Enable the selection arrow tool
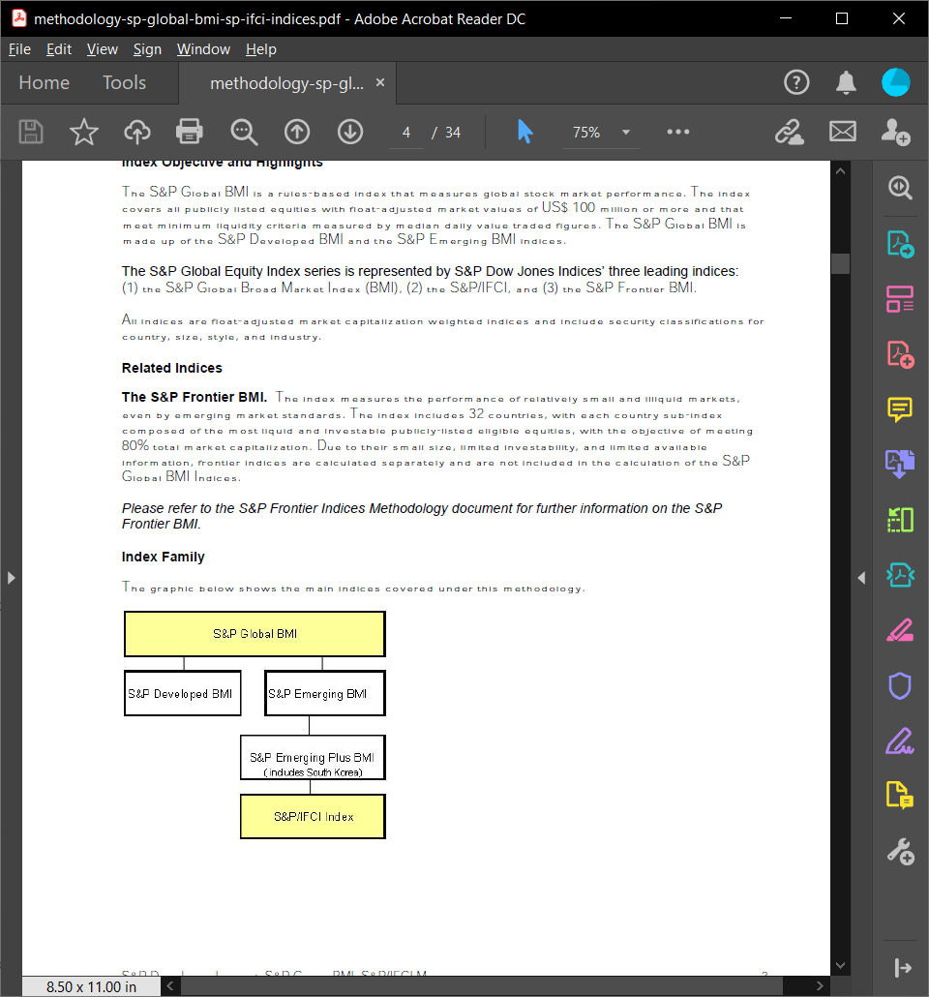929x997 pixels. [525, 132]
